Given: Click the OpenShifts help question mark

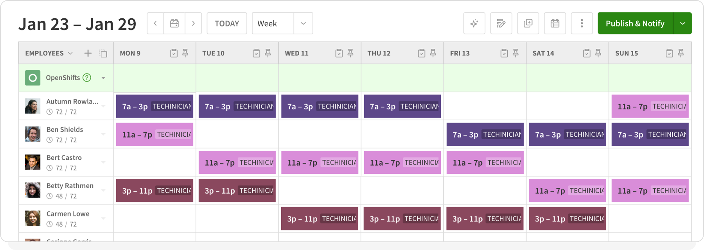Looking at the screenshot, I should [x=87, y=78].
